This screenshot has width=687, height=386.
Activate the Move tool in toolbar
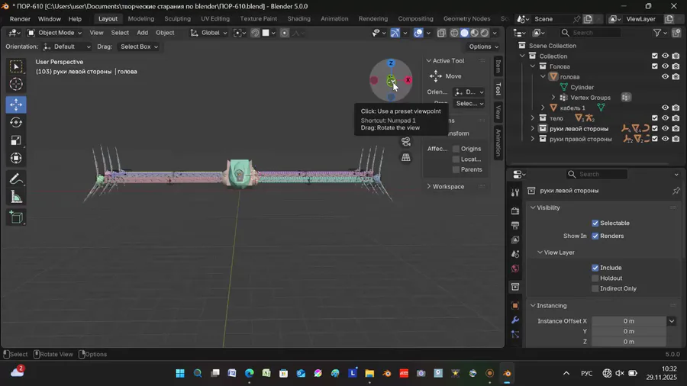point(16,105)
